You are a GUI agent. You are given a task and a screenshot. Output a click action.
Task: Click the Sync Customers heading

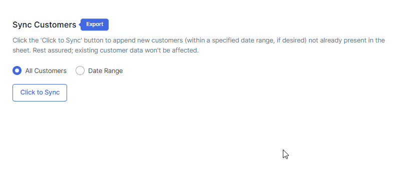click(45, 24)
